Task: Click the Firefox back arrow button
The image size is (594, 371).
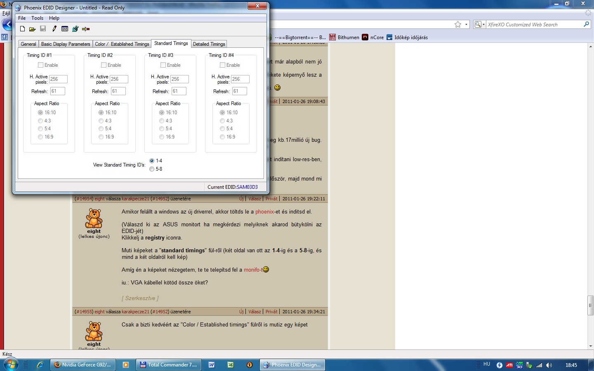Action: point(8,24)
